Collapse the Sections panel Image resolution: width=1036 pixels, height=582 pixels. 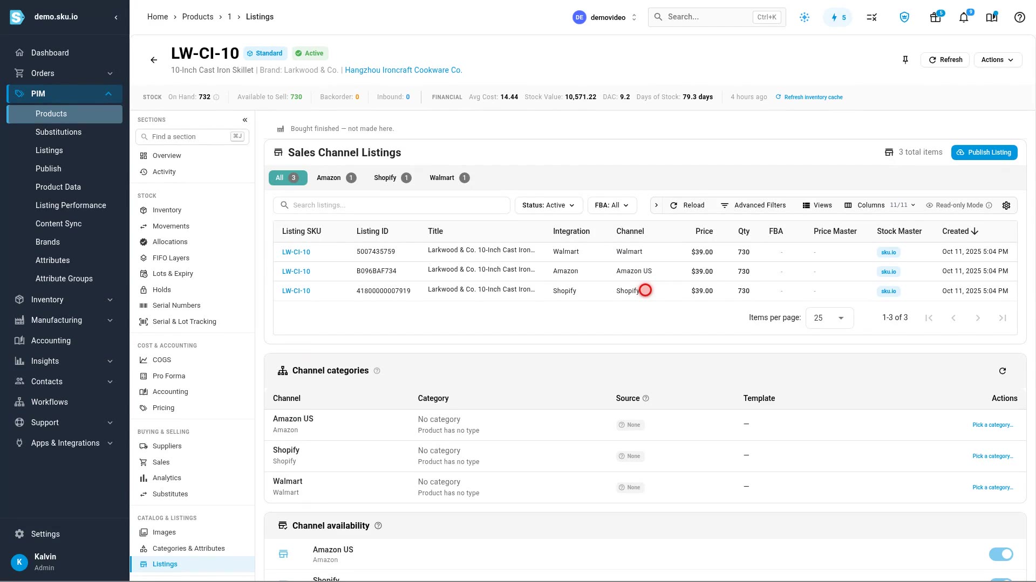[245, 120]
